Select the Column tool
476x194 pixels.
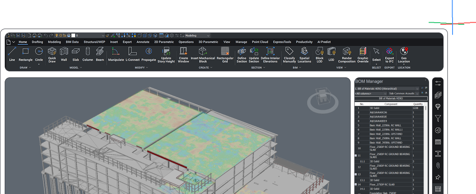tap(88, 54)
